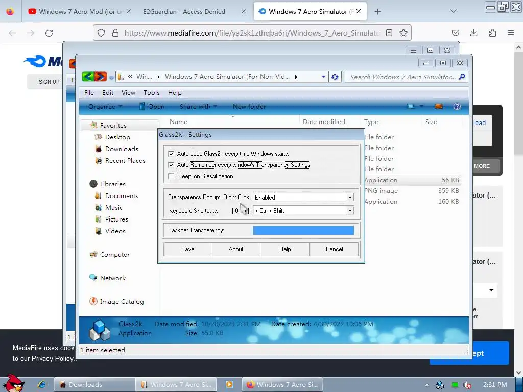The width and height of the screenshot is (523, 392).
Task: Open address bar history dropdown arrow
Action: pyautogui.click(x=323, y=77)
